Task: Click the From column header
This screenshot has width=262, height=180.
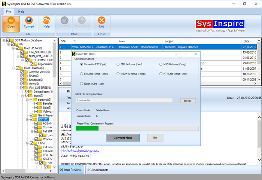Action: (x=140, y=41)
